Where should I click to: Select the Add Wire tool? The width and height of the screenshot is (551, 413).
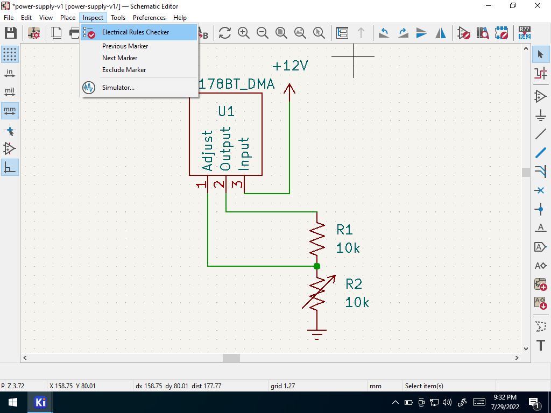tap(541, 134)
